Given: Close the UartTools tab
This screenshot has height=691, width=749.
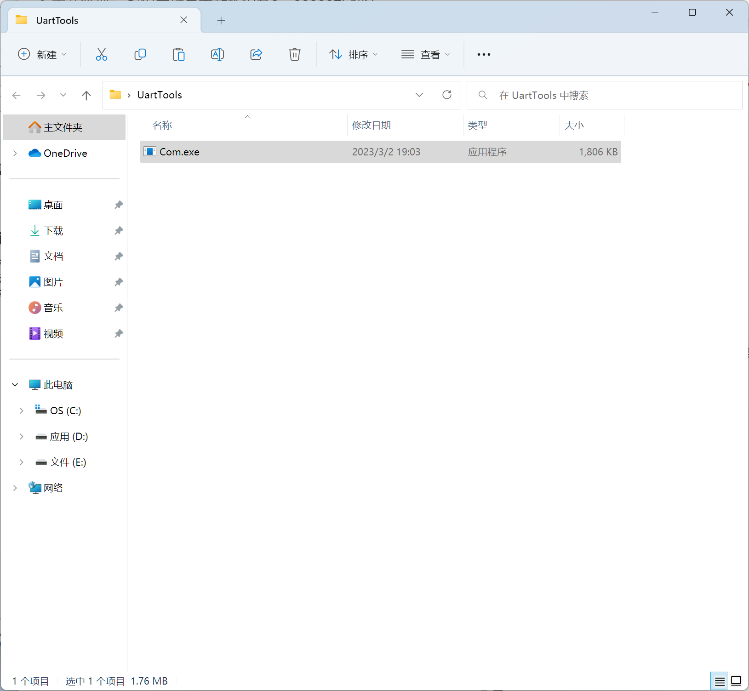Looking at the screenshot, I should [x=184, y=20].
